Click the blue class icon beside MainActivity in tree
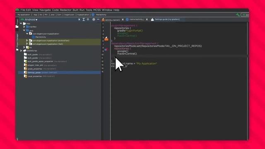Screen dimensions: 265x149 pos(33,37)
